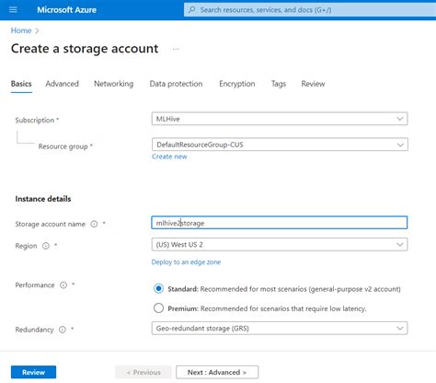This screenshot has height=383, width=436.
Task: Go to the Home breadcrumb
Action: click(x=21, y=30)
